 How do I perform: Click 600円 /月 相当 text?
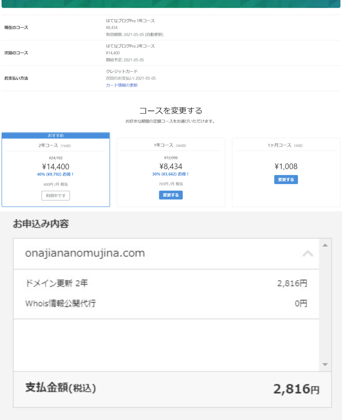pos(56,184)
